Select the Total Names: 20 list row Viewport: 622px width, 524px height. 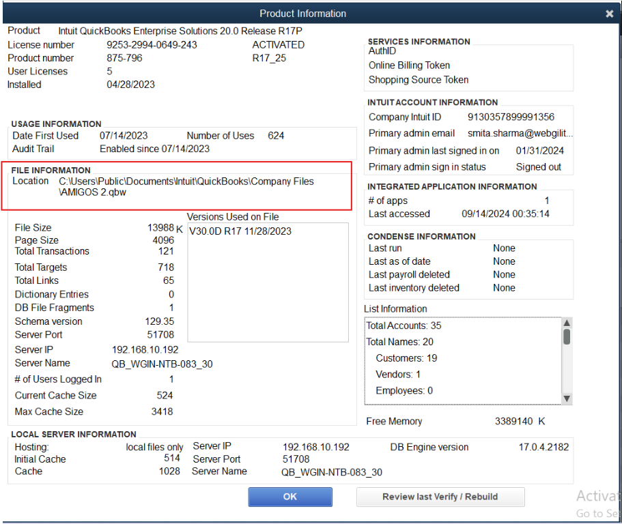[399, 342]
